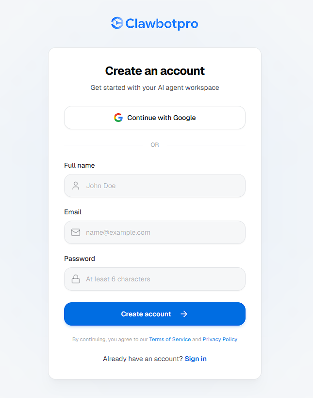Click the "Create an account" heading
Image resolution: width=313 pixels, height=398 pixels.
[155, 71]
